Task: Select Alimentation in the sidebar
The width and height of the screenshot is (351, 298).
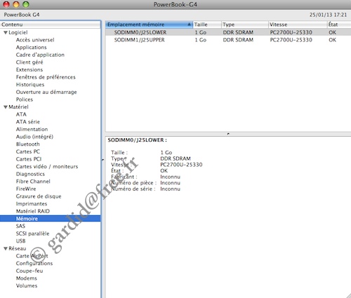Action: coord(32,129)
